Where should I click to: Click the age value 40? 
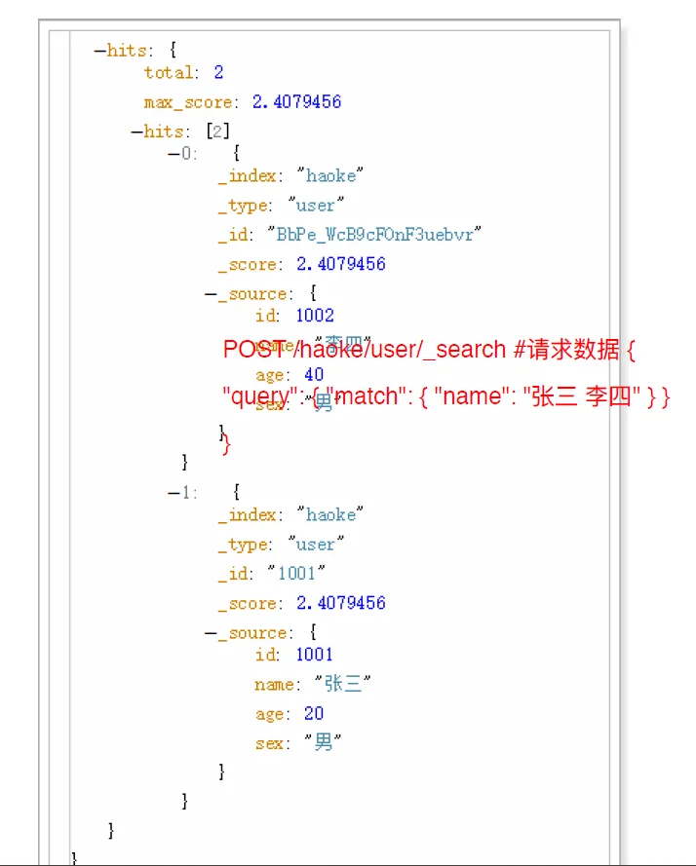click(x=314, y=374)
